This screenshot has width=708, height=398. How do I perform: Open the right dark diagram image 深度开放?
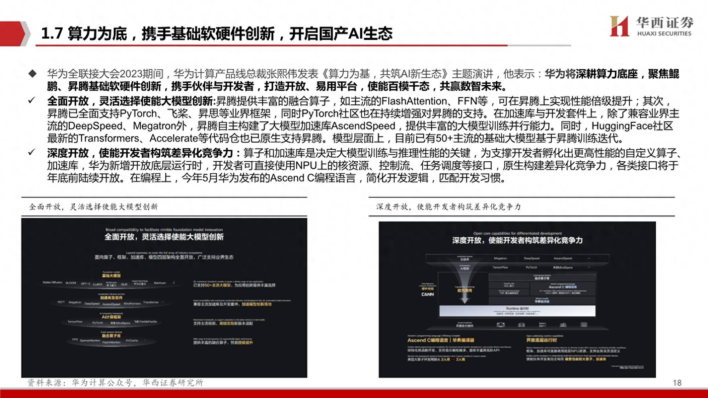point(517,299)
